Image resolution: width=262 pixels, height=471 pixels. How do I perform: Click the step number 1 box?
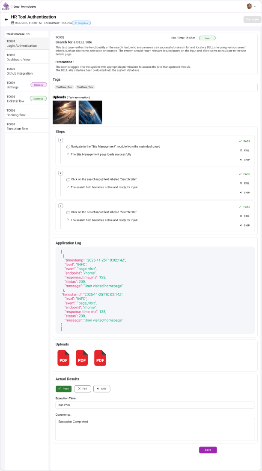point(61,140)
